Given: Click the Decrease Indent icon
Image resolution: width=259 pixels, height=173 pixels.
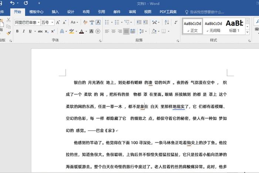Looking at the screenshot, I should coord(139,22).
